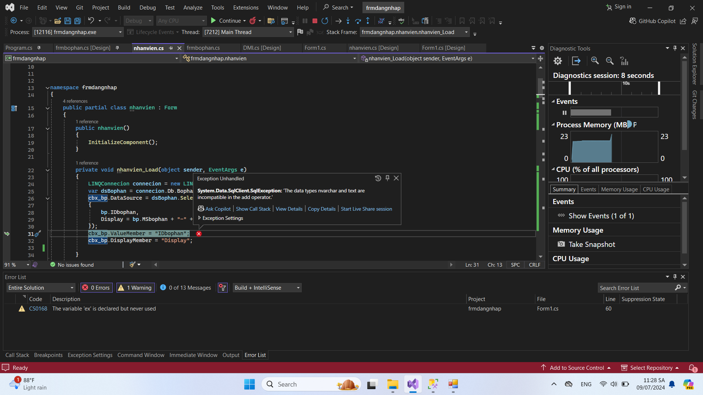Undo the last edit with the toolbar icon
Screen dimensions: 703x395
tap(91, 21)
